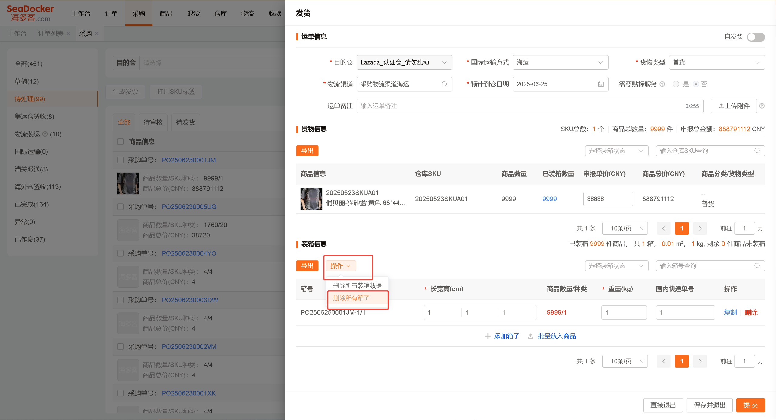Image resolution: width=776 pixels, height=420 pixels.
Task: Expand the 货物类型 dropdown
Action: coord(717,62)
